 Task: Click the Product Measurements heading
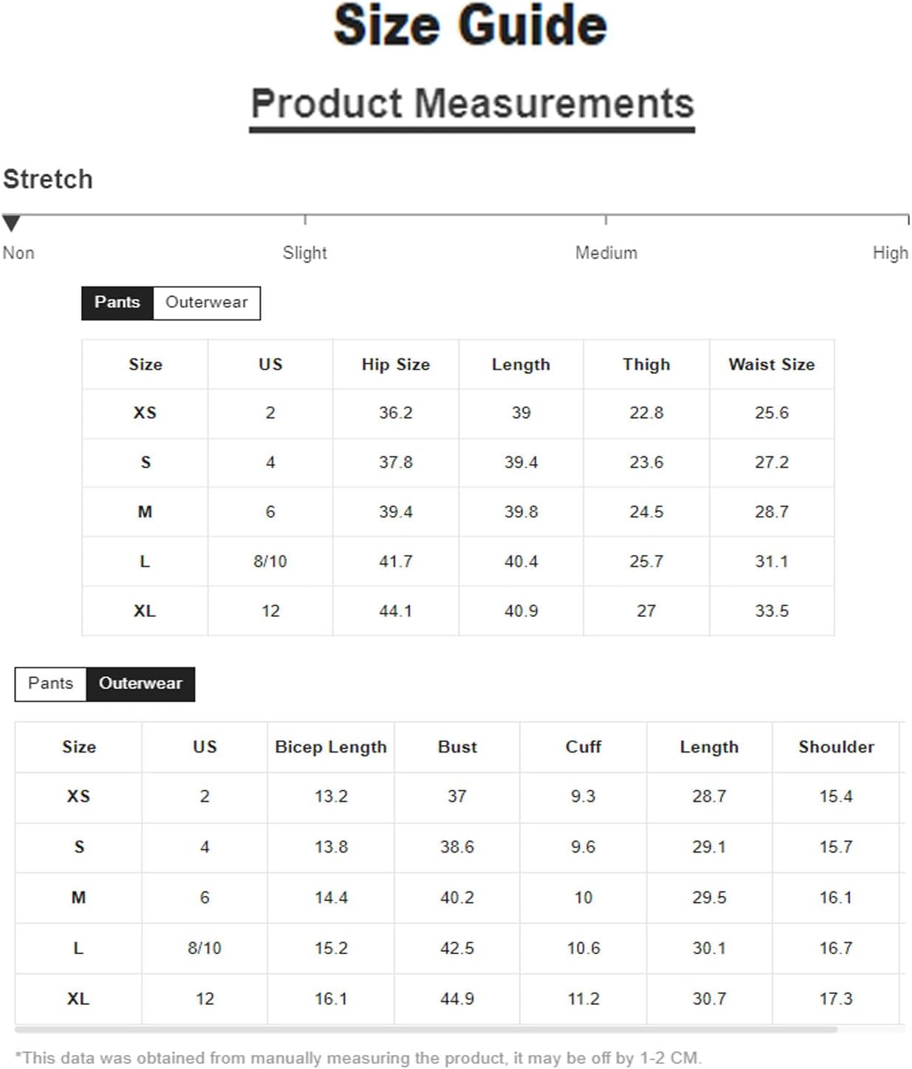(473, 103)
